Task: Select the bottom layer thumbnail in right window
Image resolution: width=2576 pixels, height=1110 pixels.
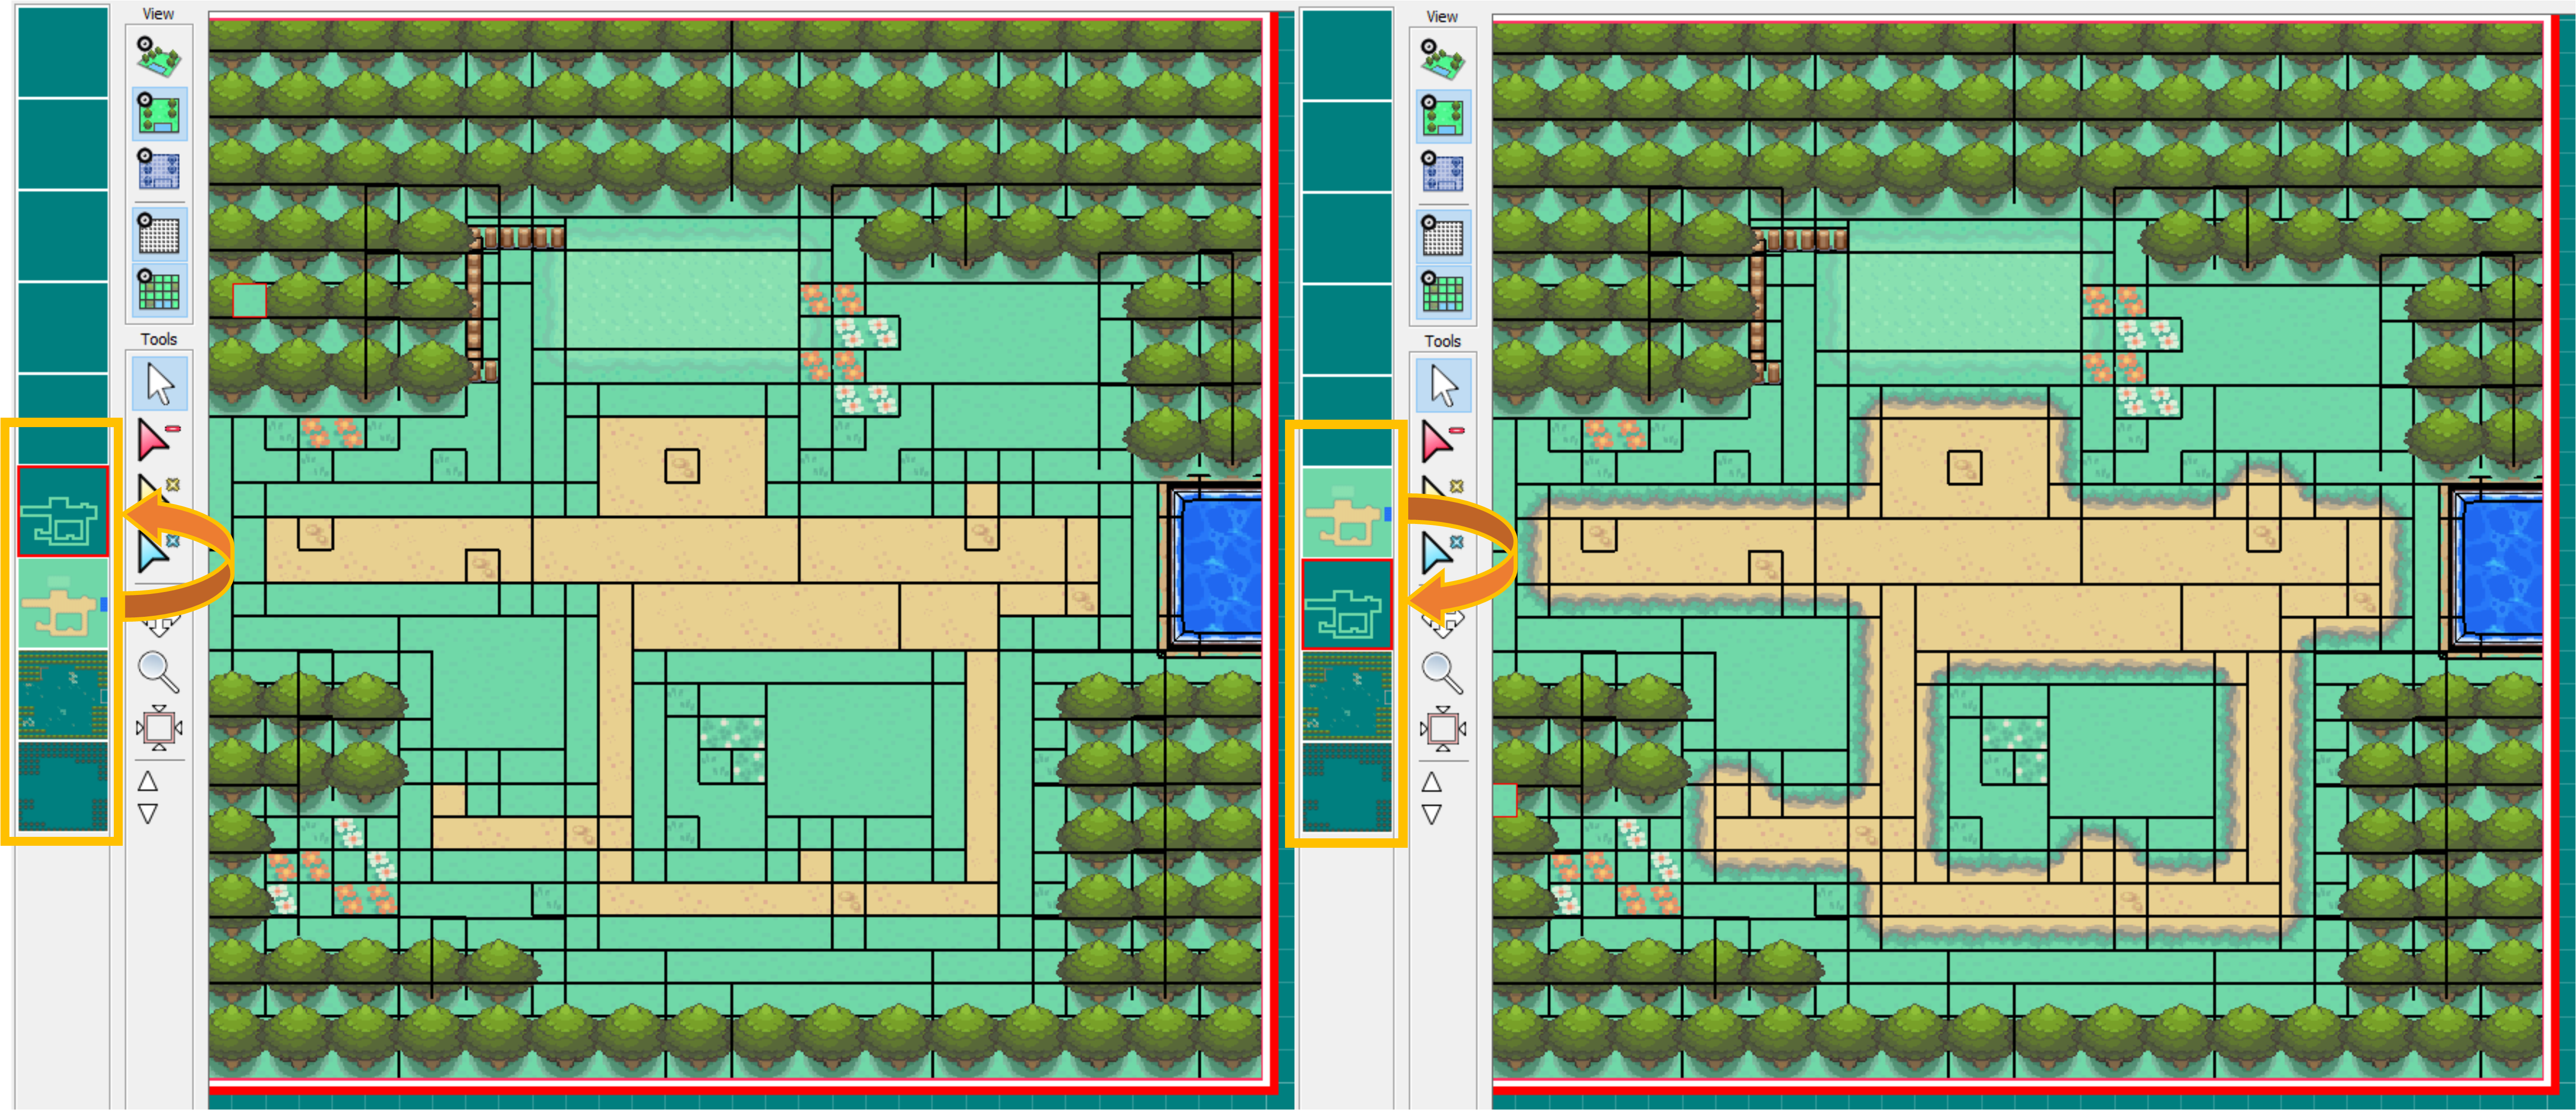Action: (x=1347, y=788)
